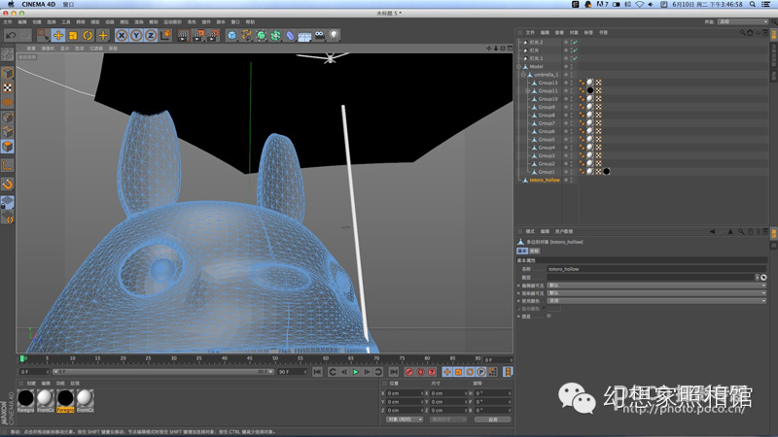
Task: Open the Object Manager 标签 menu
Action: [588, 33]
